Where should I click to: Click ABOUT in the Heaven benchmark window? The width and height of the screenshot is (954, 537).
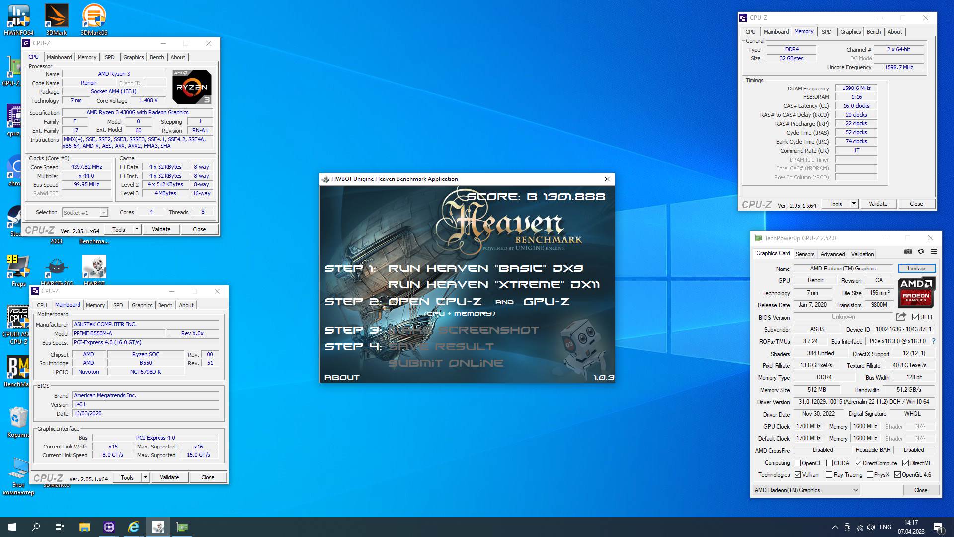click(x=342, y=378)
